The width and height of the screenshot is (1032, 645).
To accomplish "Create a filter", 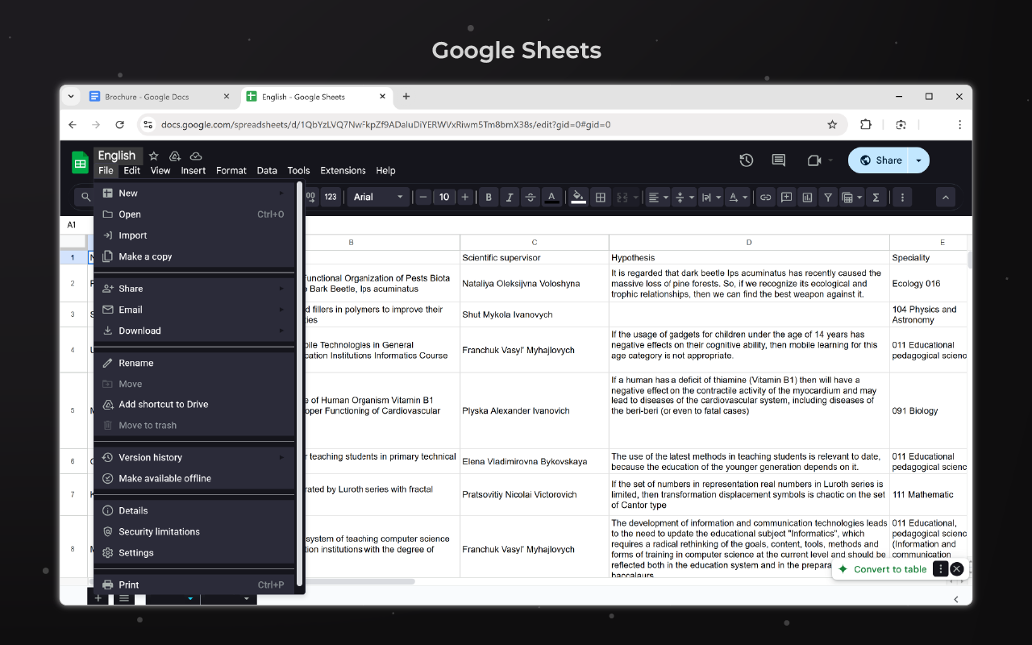I will 828,197.
